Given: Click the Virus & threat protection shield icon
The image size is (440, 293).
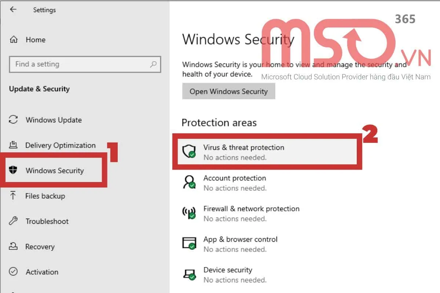Looking at the screenshot, I should [190, 151].
